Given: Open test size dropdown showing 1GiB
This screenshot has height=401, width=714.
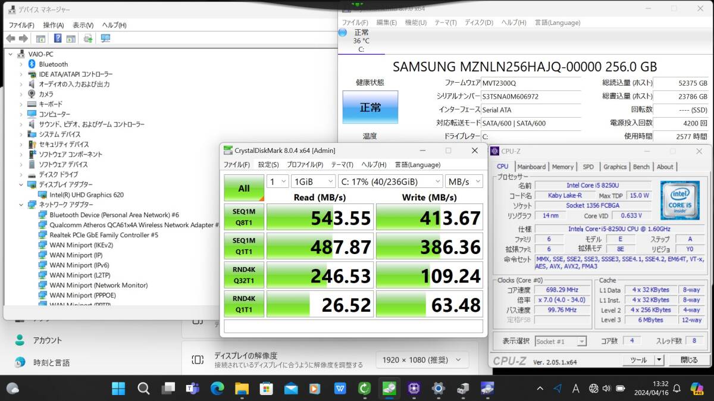Looking at the screenshot, I should [313, 181].
